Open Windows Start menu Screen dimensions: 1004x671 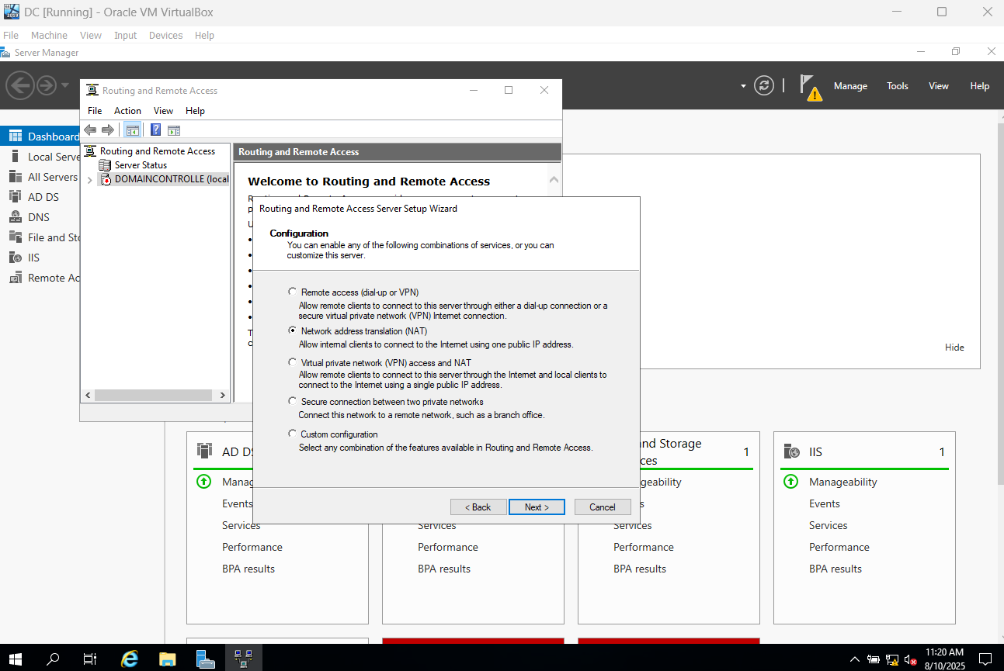pos(16,659)
